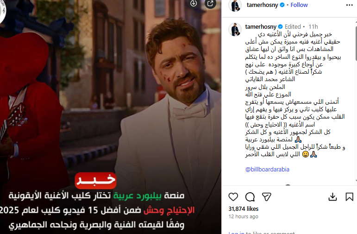Click the Log in link
Viewport: 357px width, 234px height.
pyautogui.click(x=236, y=233)
